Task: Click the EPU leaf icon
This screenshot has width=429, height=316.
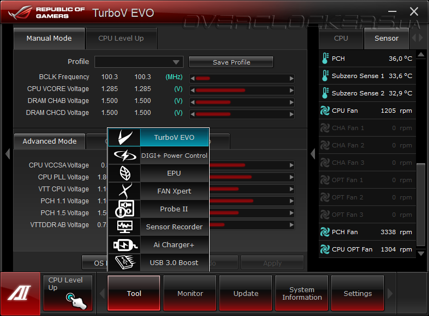Action: click(124, 173)
